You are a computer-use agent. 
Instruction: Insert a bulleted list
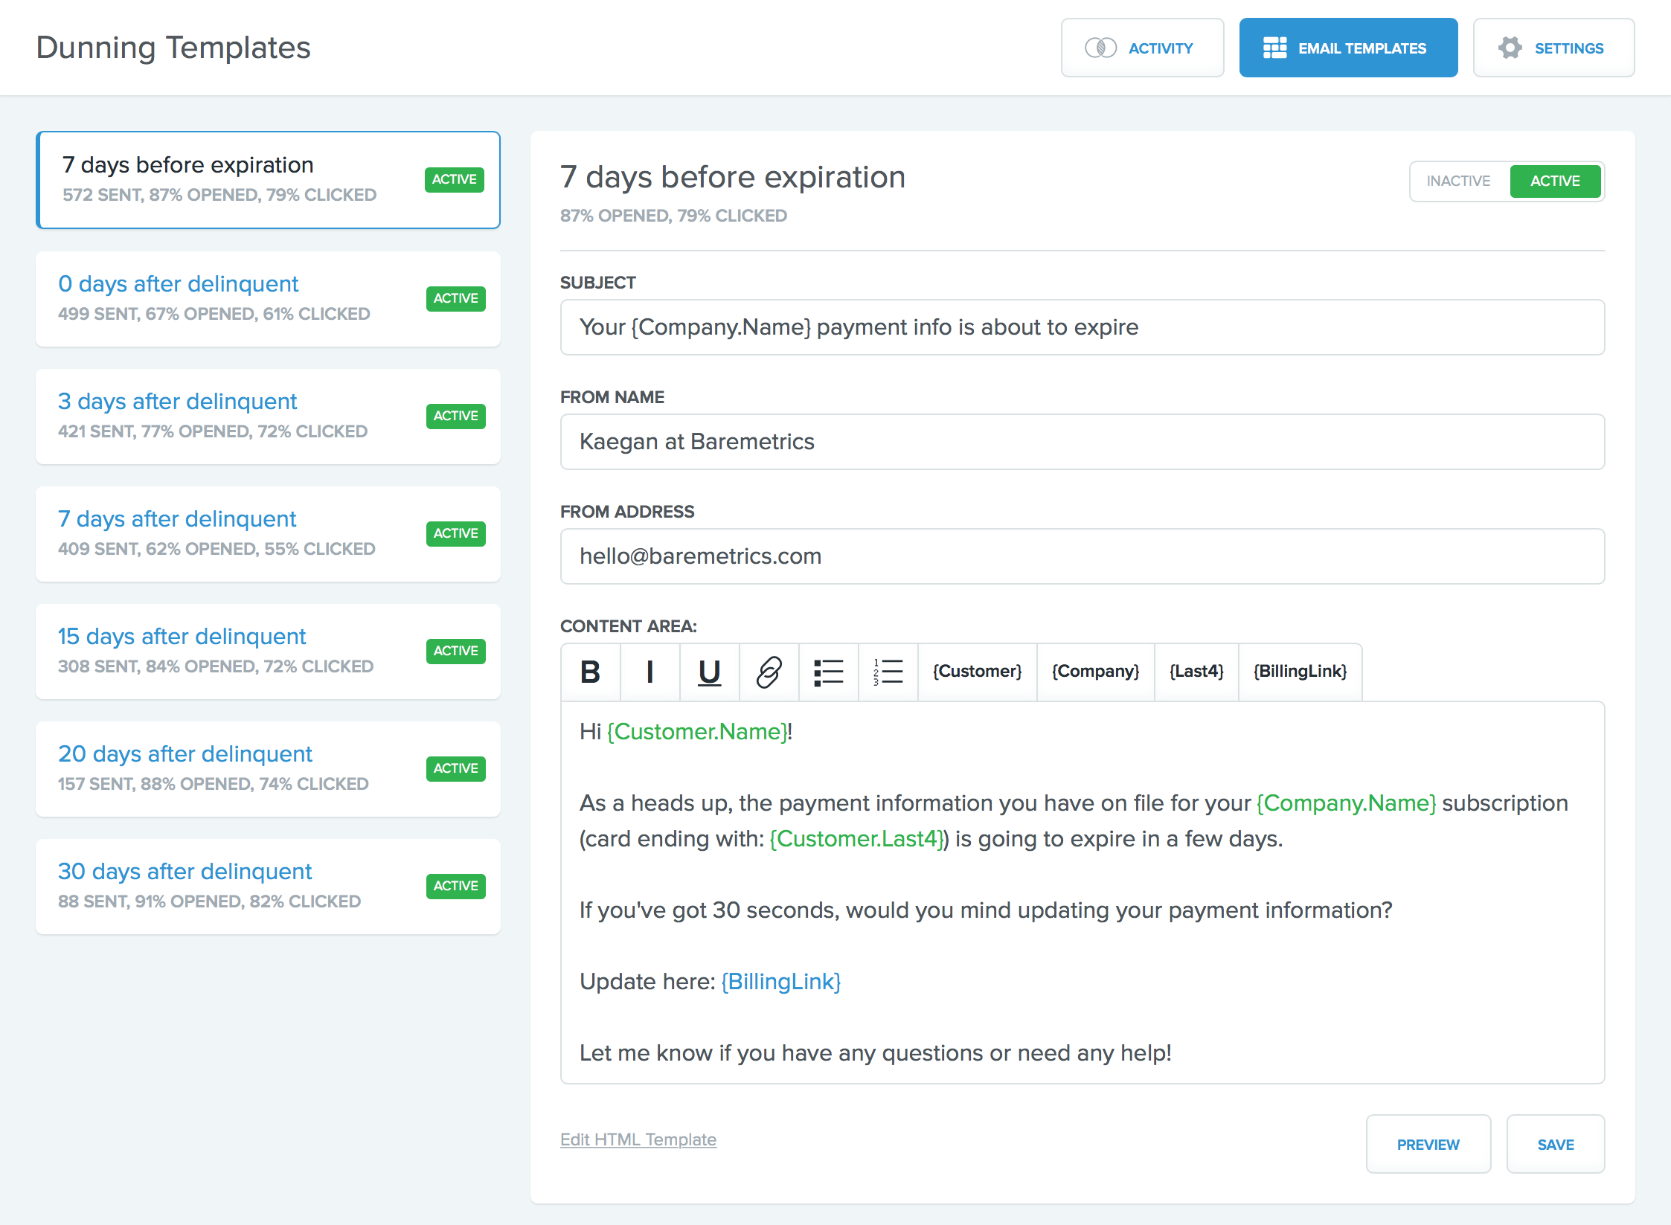(x=828, y=672)
